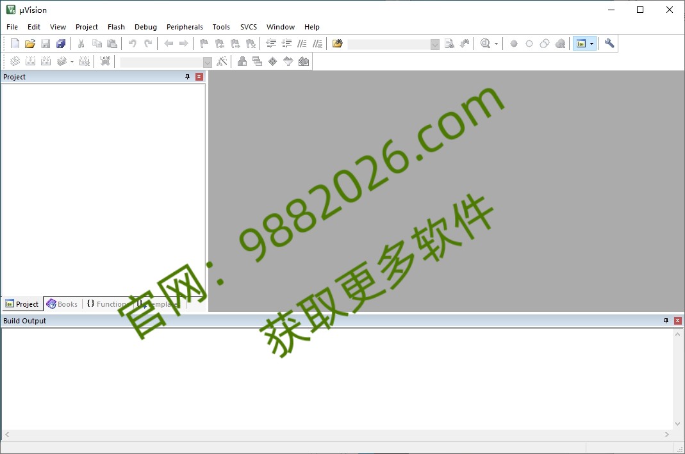Comment selection icon
Screen dimensions: 685x454
tap(302, 44)
